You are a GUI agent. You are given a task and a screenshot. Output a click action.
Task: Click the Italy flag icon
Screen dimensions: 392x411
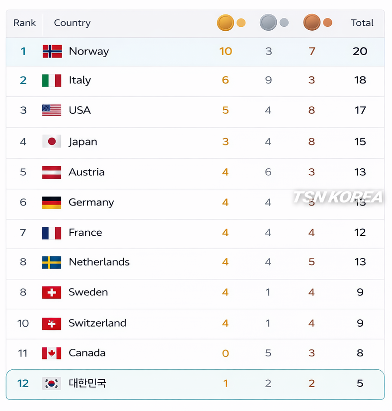pyautogui.click(x=52, y=80)
